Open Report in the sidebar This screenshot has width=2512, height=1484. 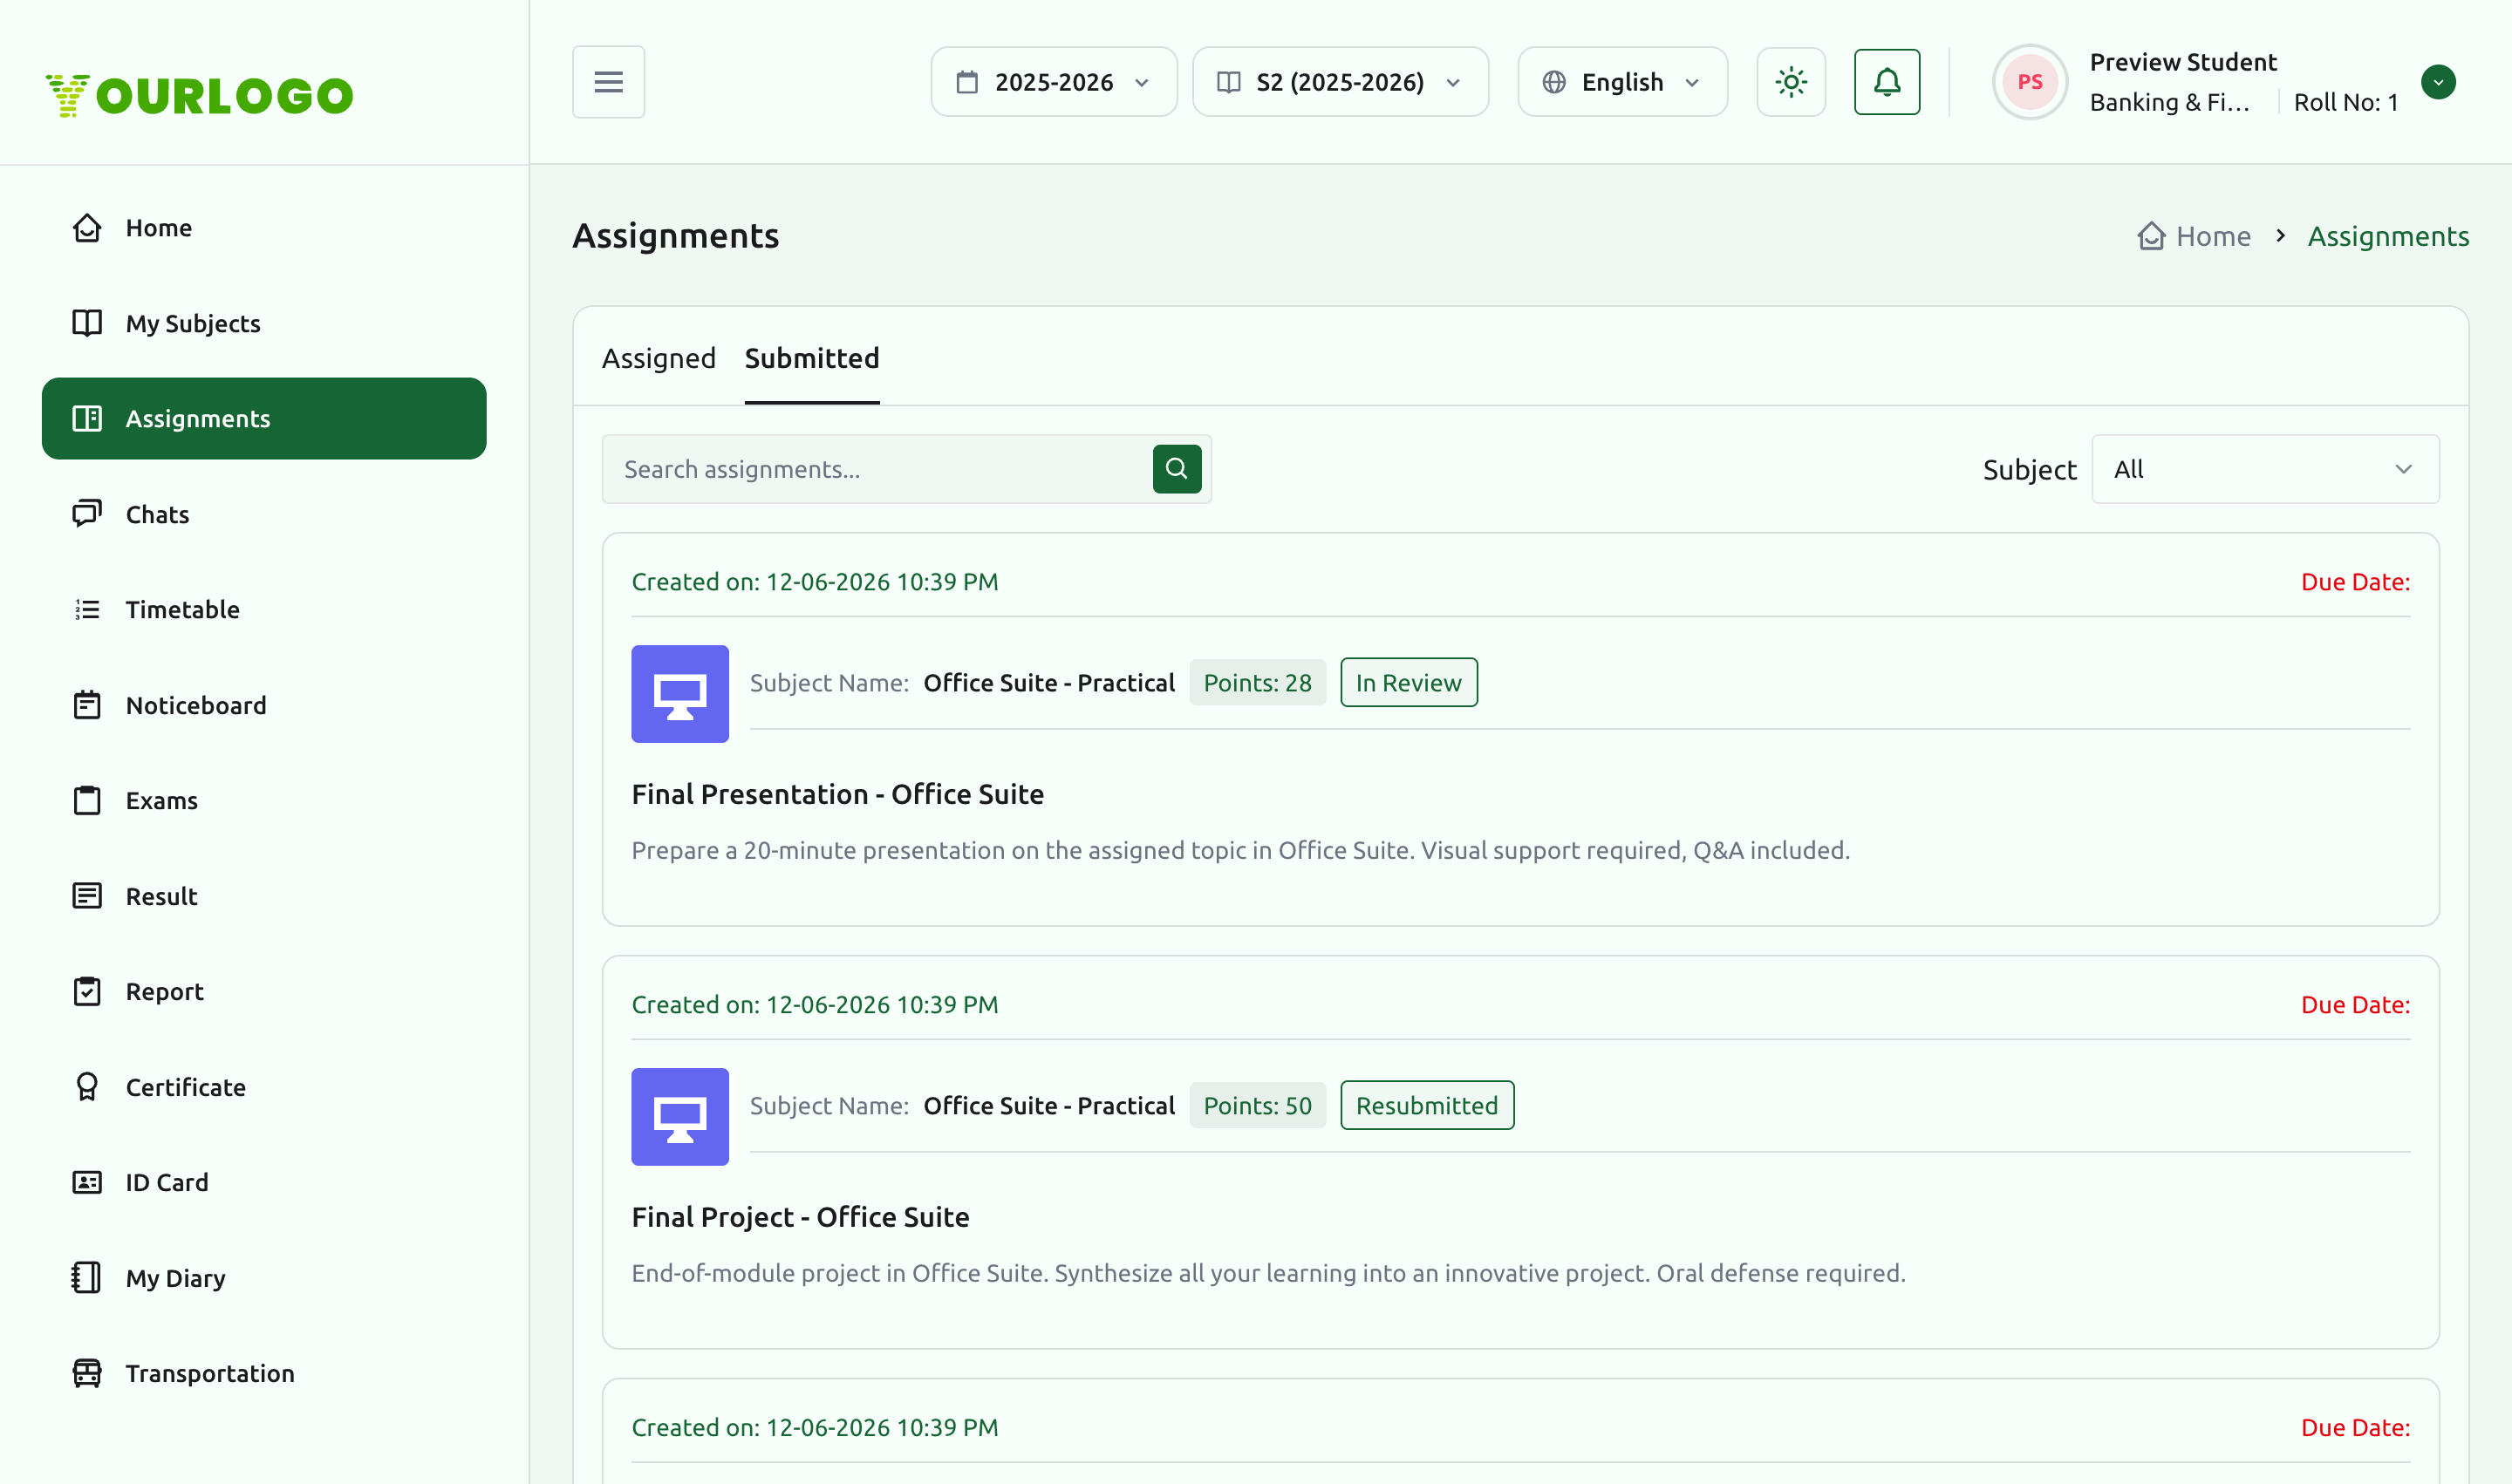(x=264, y=991)
